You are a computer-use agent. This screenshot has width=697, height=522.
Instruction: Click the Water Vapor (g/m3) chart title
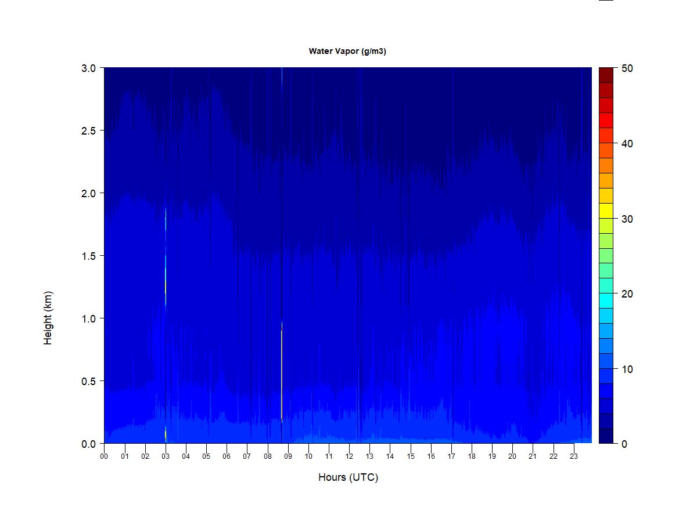pyautogui.click(x=347, y=51)
